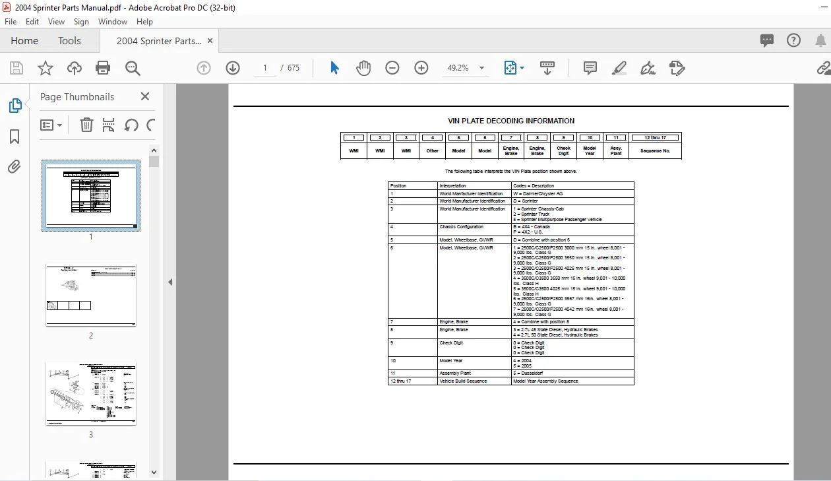Expand the fit page options arrow
The height and width of the screenshot is (481, 831).
[522, 68]
